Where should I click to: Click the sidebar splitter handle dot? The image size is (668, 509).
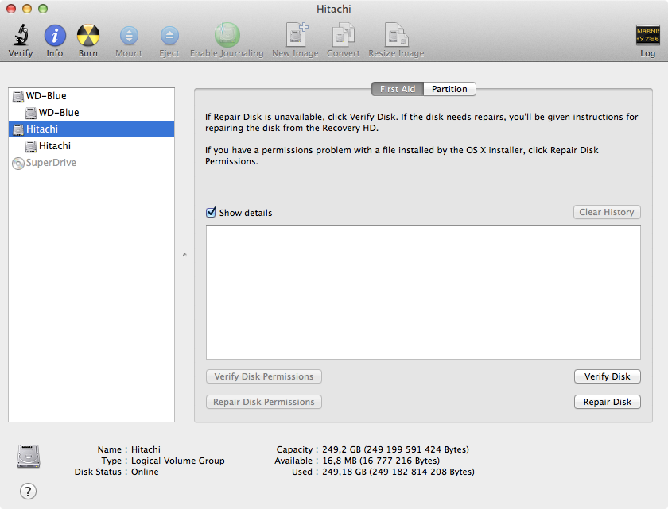(184, 255)
